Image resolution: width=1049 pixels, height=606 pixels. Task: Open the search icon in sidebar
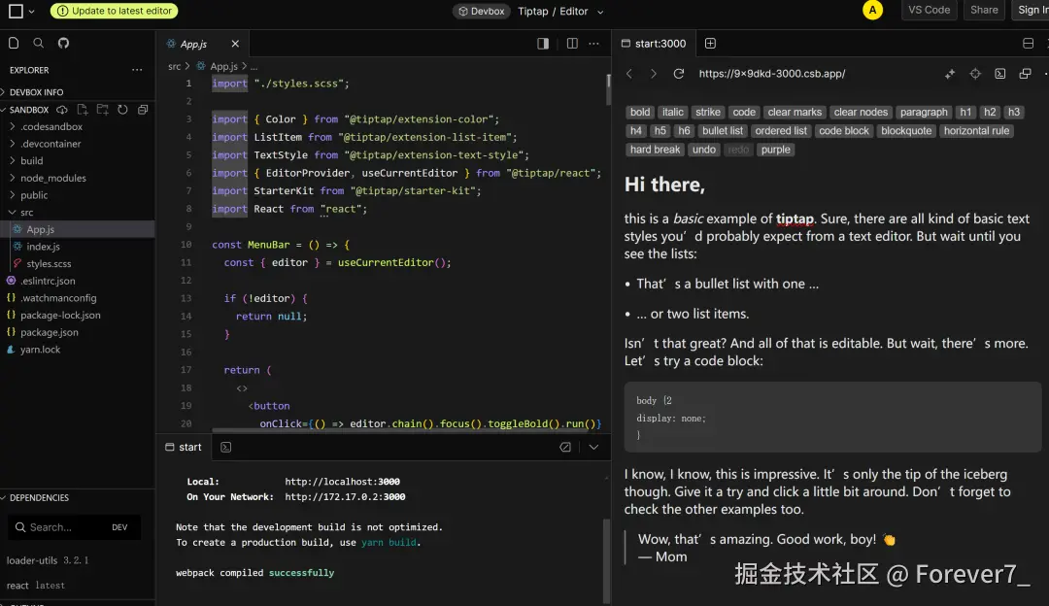click(38, 44)
